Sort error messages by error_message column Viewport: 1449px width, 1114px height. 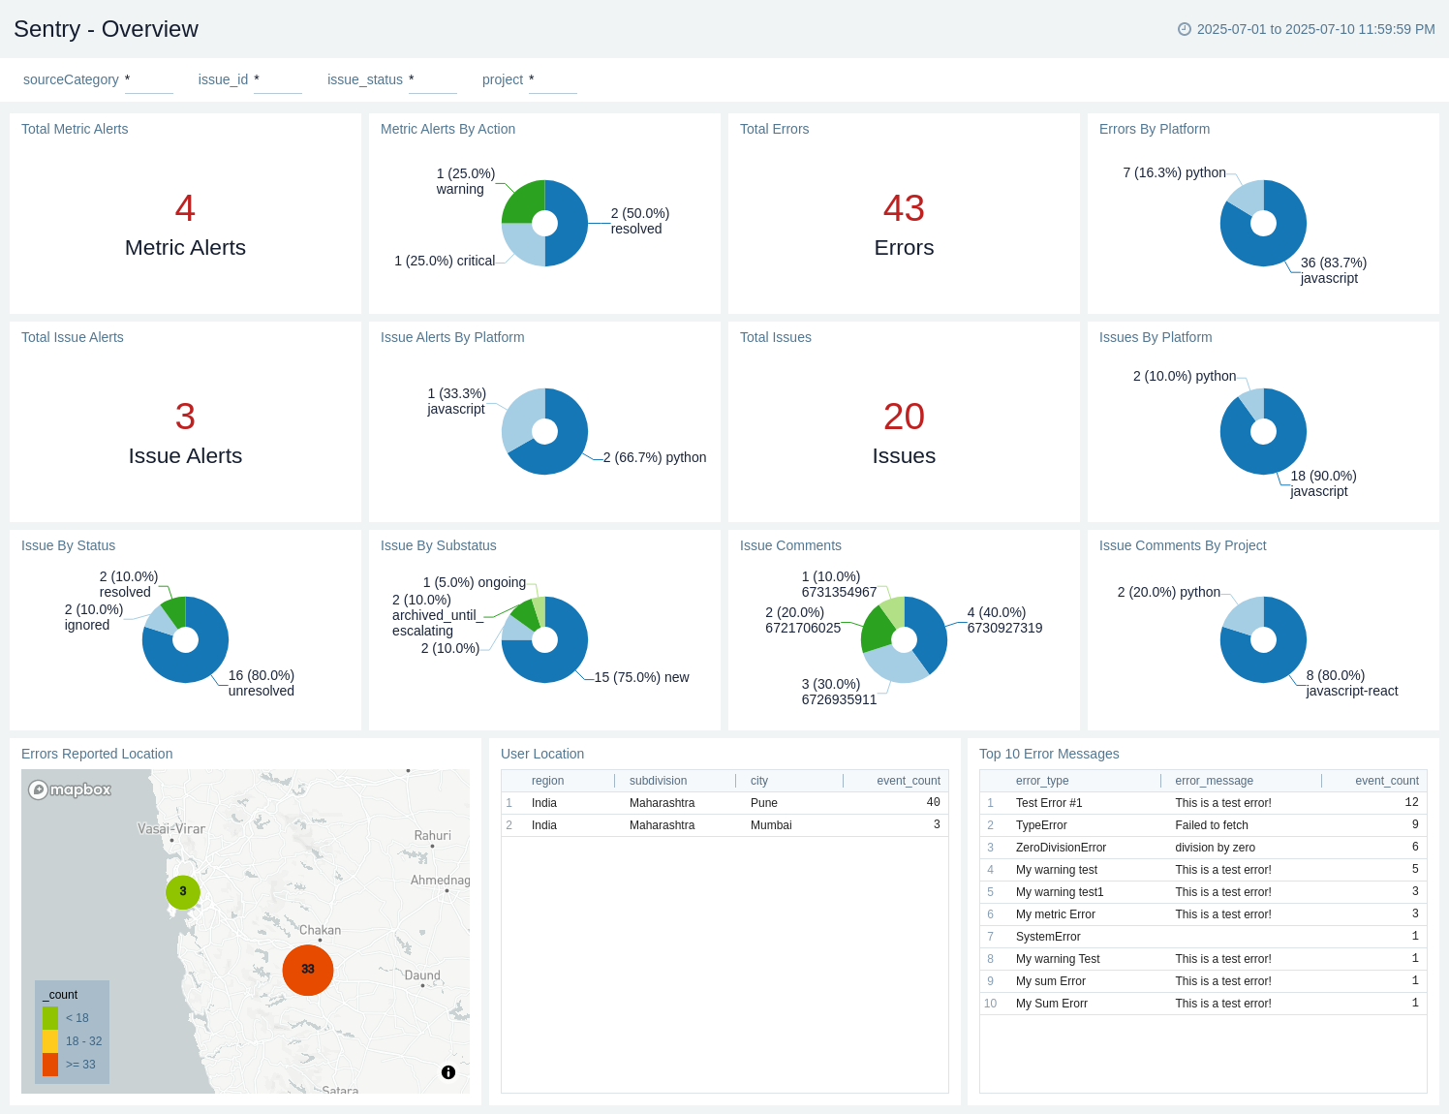1215,781
